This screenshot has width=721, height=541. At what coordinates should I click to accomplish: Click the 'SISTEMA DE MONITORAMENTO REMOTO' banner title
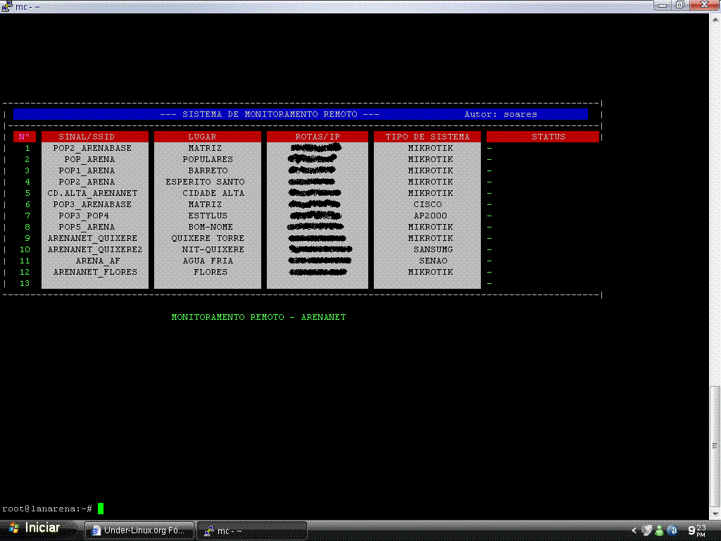click(x=270, y=114)
